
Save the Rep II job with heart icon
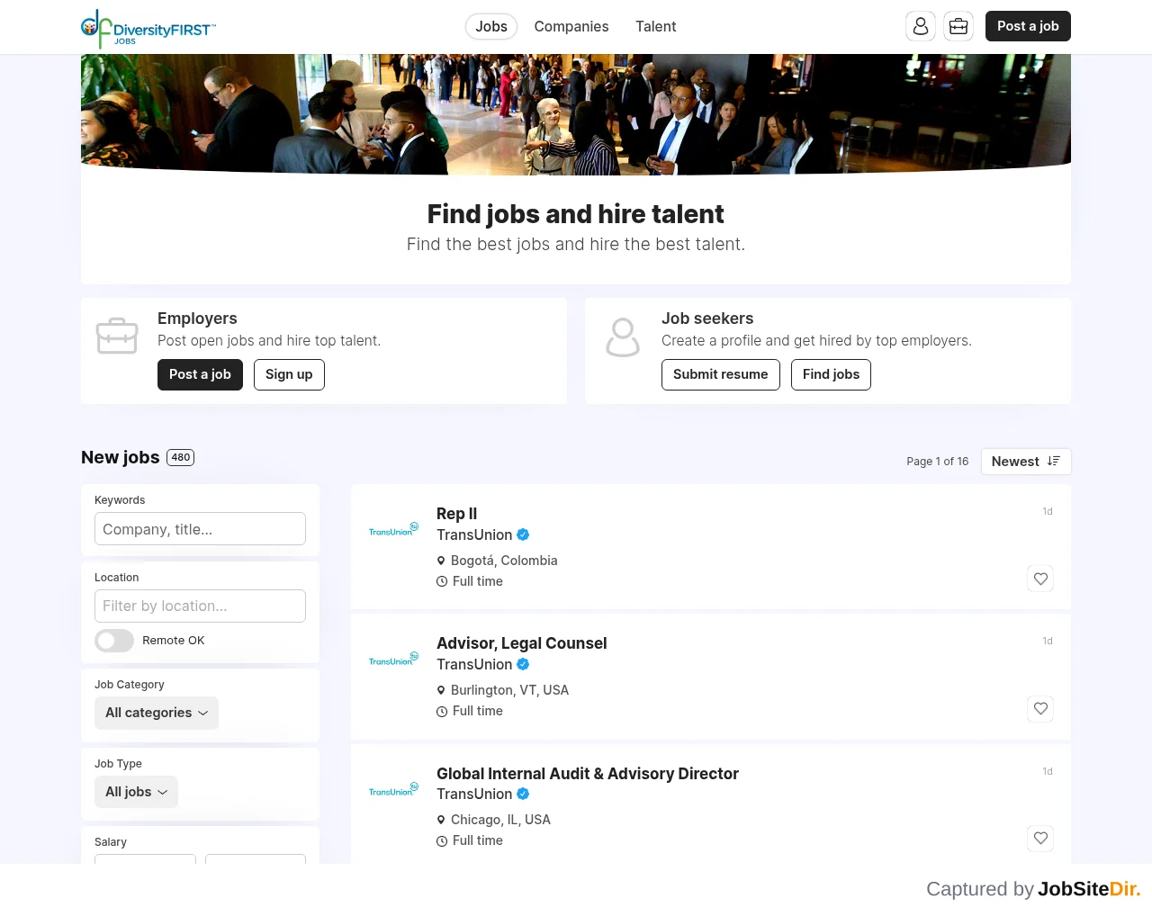click(1040, 579)
